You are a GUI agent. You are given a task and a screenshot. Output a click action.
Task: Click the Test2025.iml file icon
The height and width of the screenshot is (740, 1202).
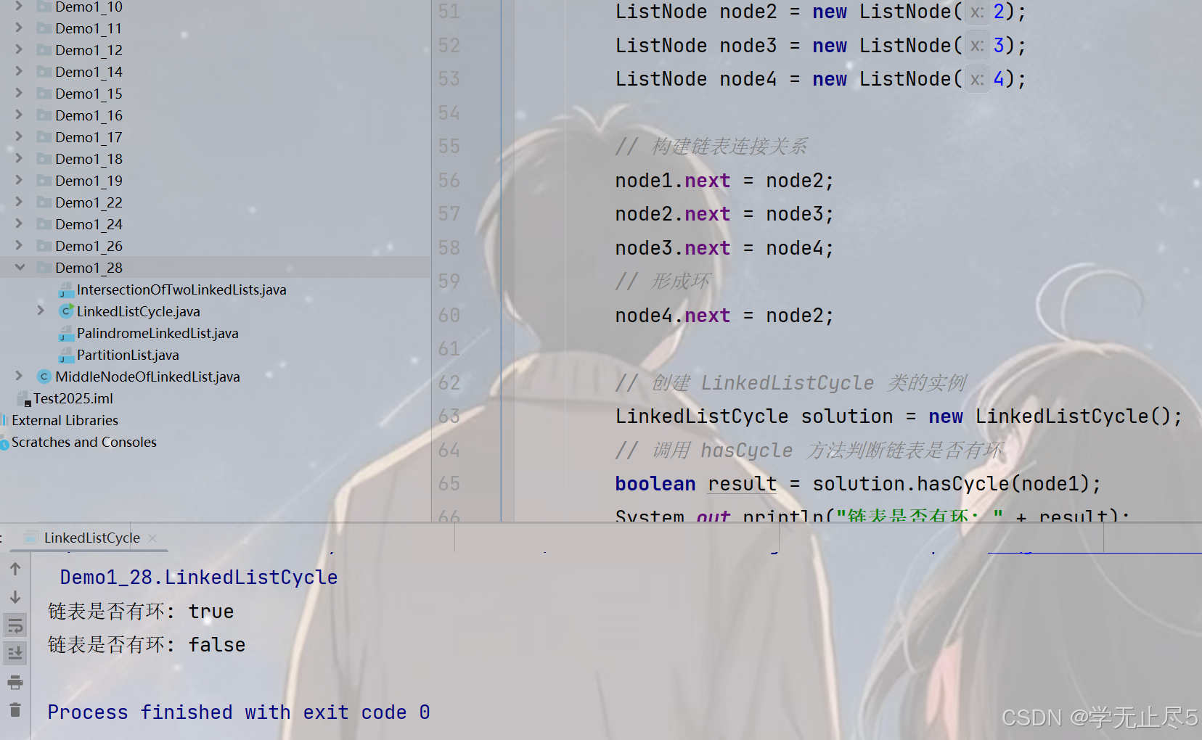pyautogui.click(x=24, y=399)
